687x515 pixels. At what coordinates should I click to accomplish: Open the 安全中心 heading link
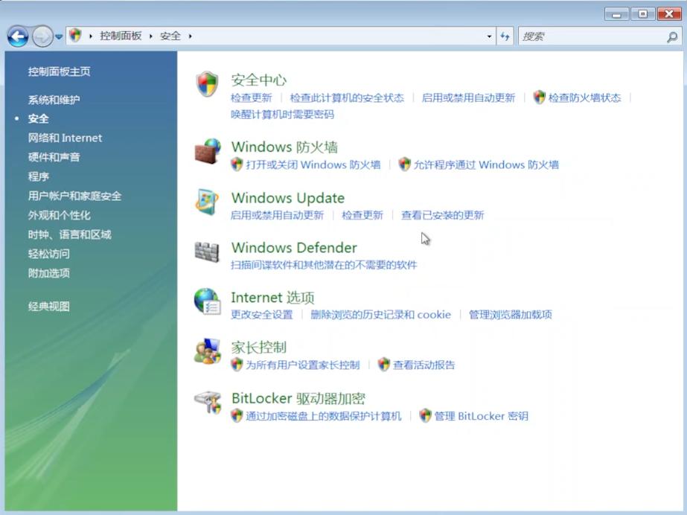click(x=258, y=80)
